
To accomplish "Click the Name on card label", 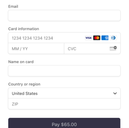I will click(x=21, y=62).
